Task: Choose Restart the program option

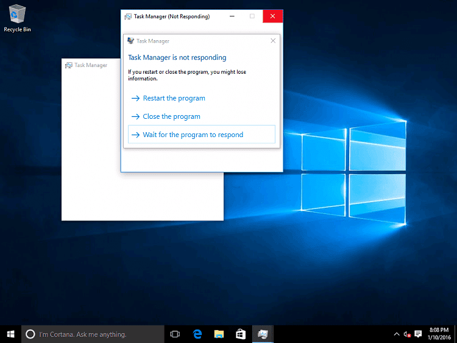Action: click(202, 98)
